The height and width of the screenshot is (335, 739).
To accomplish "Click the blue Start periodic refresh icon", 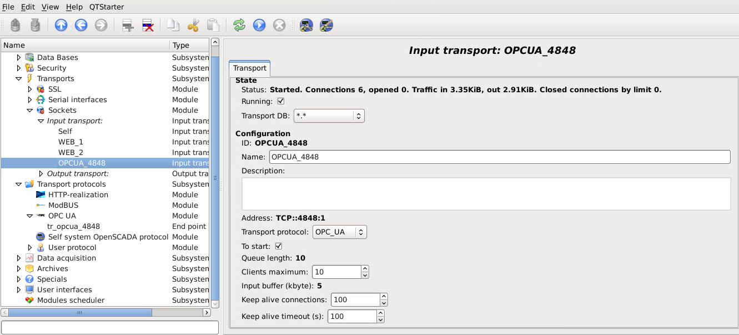I will (259, 25).
